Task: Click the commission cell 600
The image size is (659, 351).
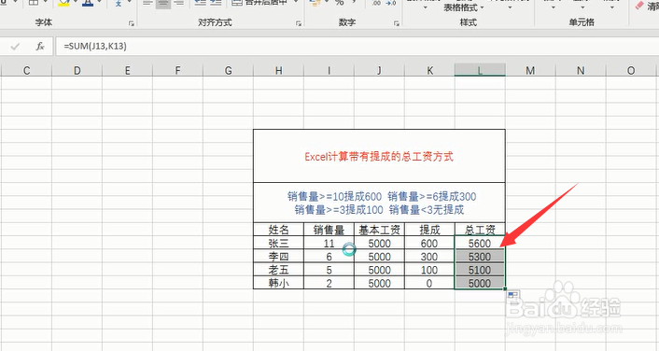Action: 429,243
